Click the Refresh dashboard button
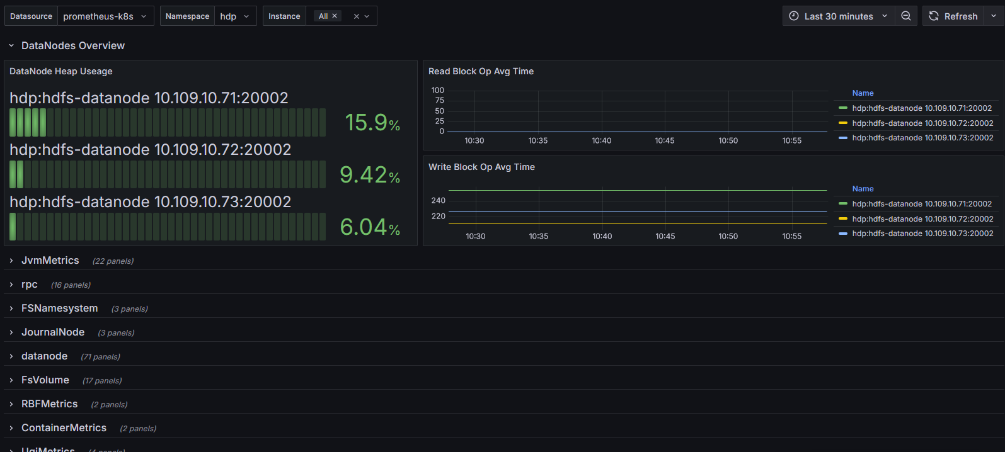1005x452 pixels. (x=953, y=16)
